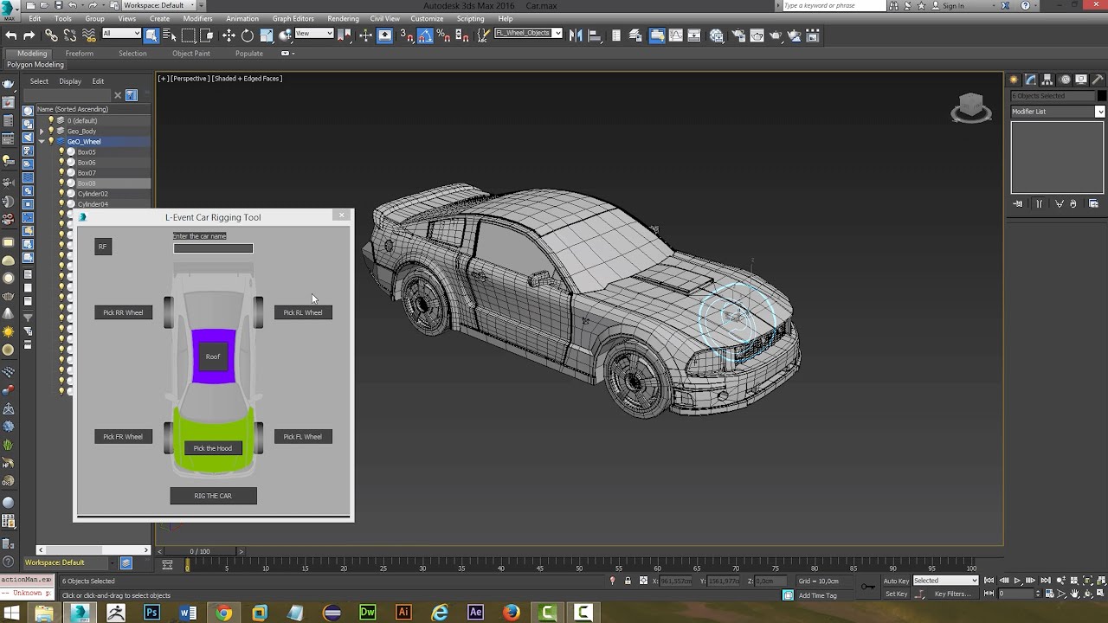Select the Move transform tool
Image resolution: width=1108 pixels, height=623 pixels.
[x=229, y=35]
